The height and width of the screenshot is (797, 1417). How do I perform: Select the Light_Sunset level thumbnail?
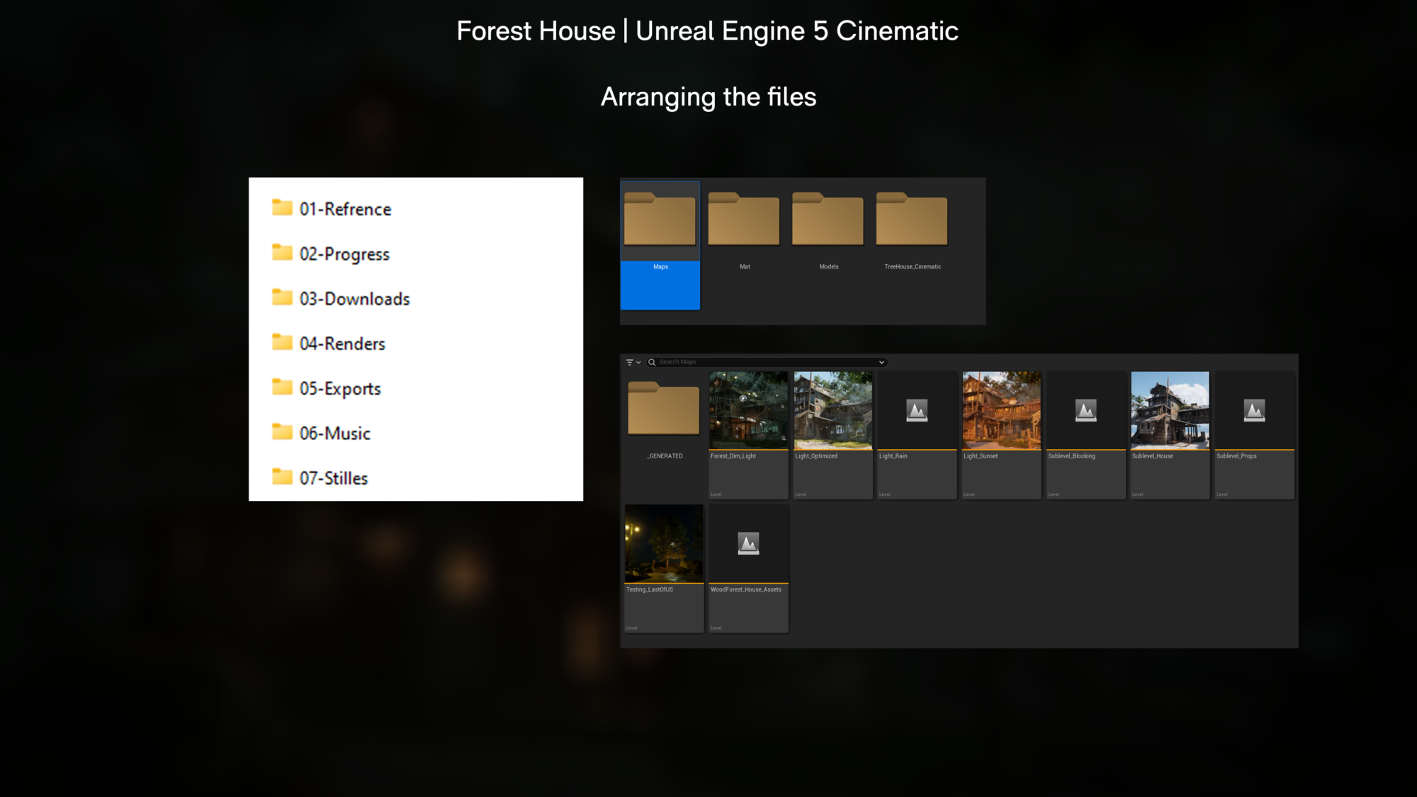(1001, 410)
